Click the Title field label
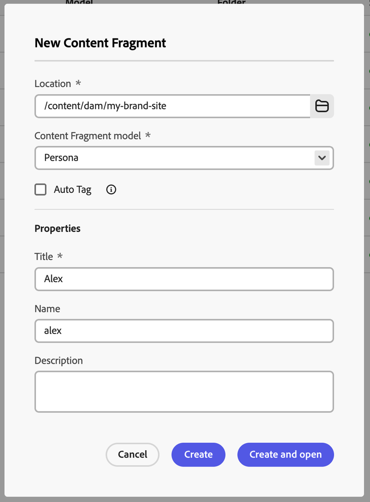 coord(44,257)
